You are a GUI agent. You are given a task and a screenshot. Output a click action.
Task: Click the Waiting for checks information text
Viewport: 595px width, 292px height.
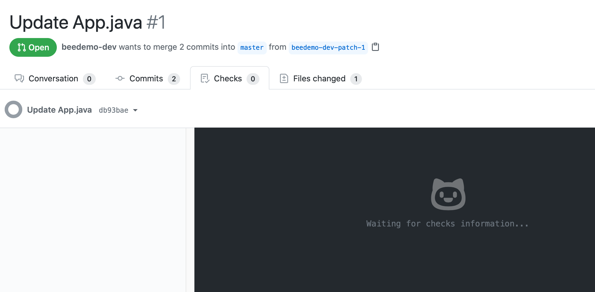coord(447,224)
